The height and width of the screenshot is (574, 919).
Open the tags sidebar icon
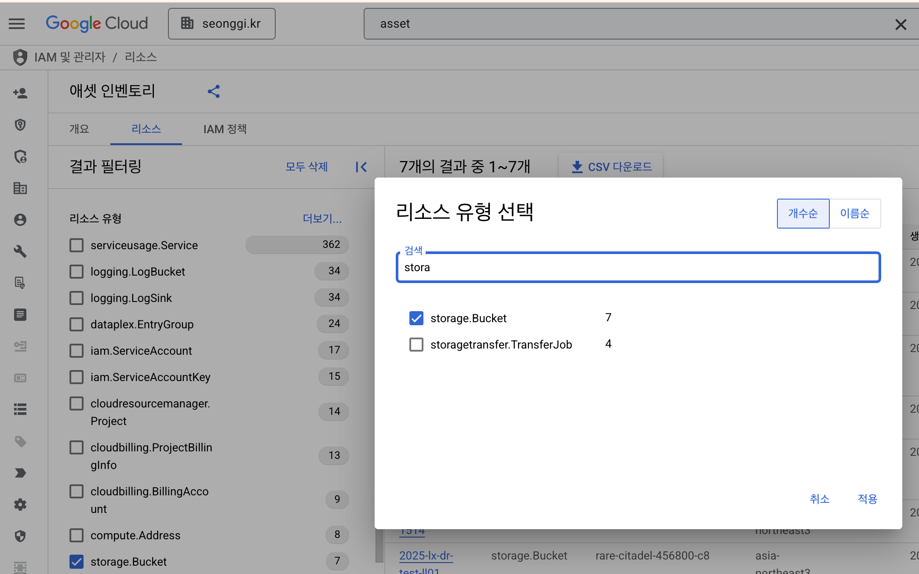point(20,441)
